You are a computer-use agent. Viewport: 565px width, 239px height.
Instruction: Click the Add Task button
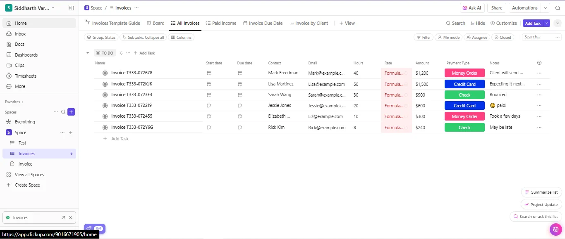533,23
